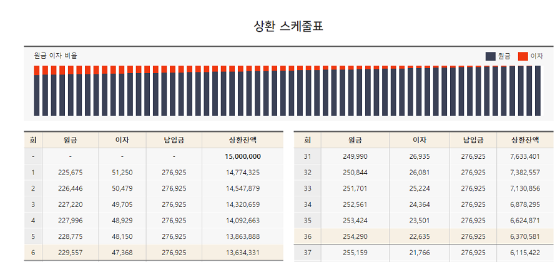Select interest value 26,081
Image resolution: width=560 pixels, height=262 pixels.
(420, 173)
